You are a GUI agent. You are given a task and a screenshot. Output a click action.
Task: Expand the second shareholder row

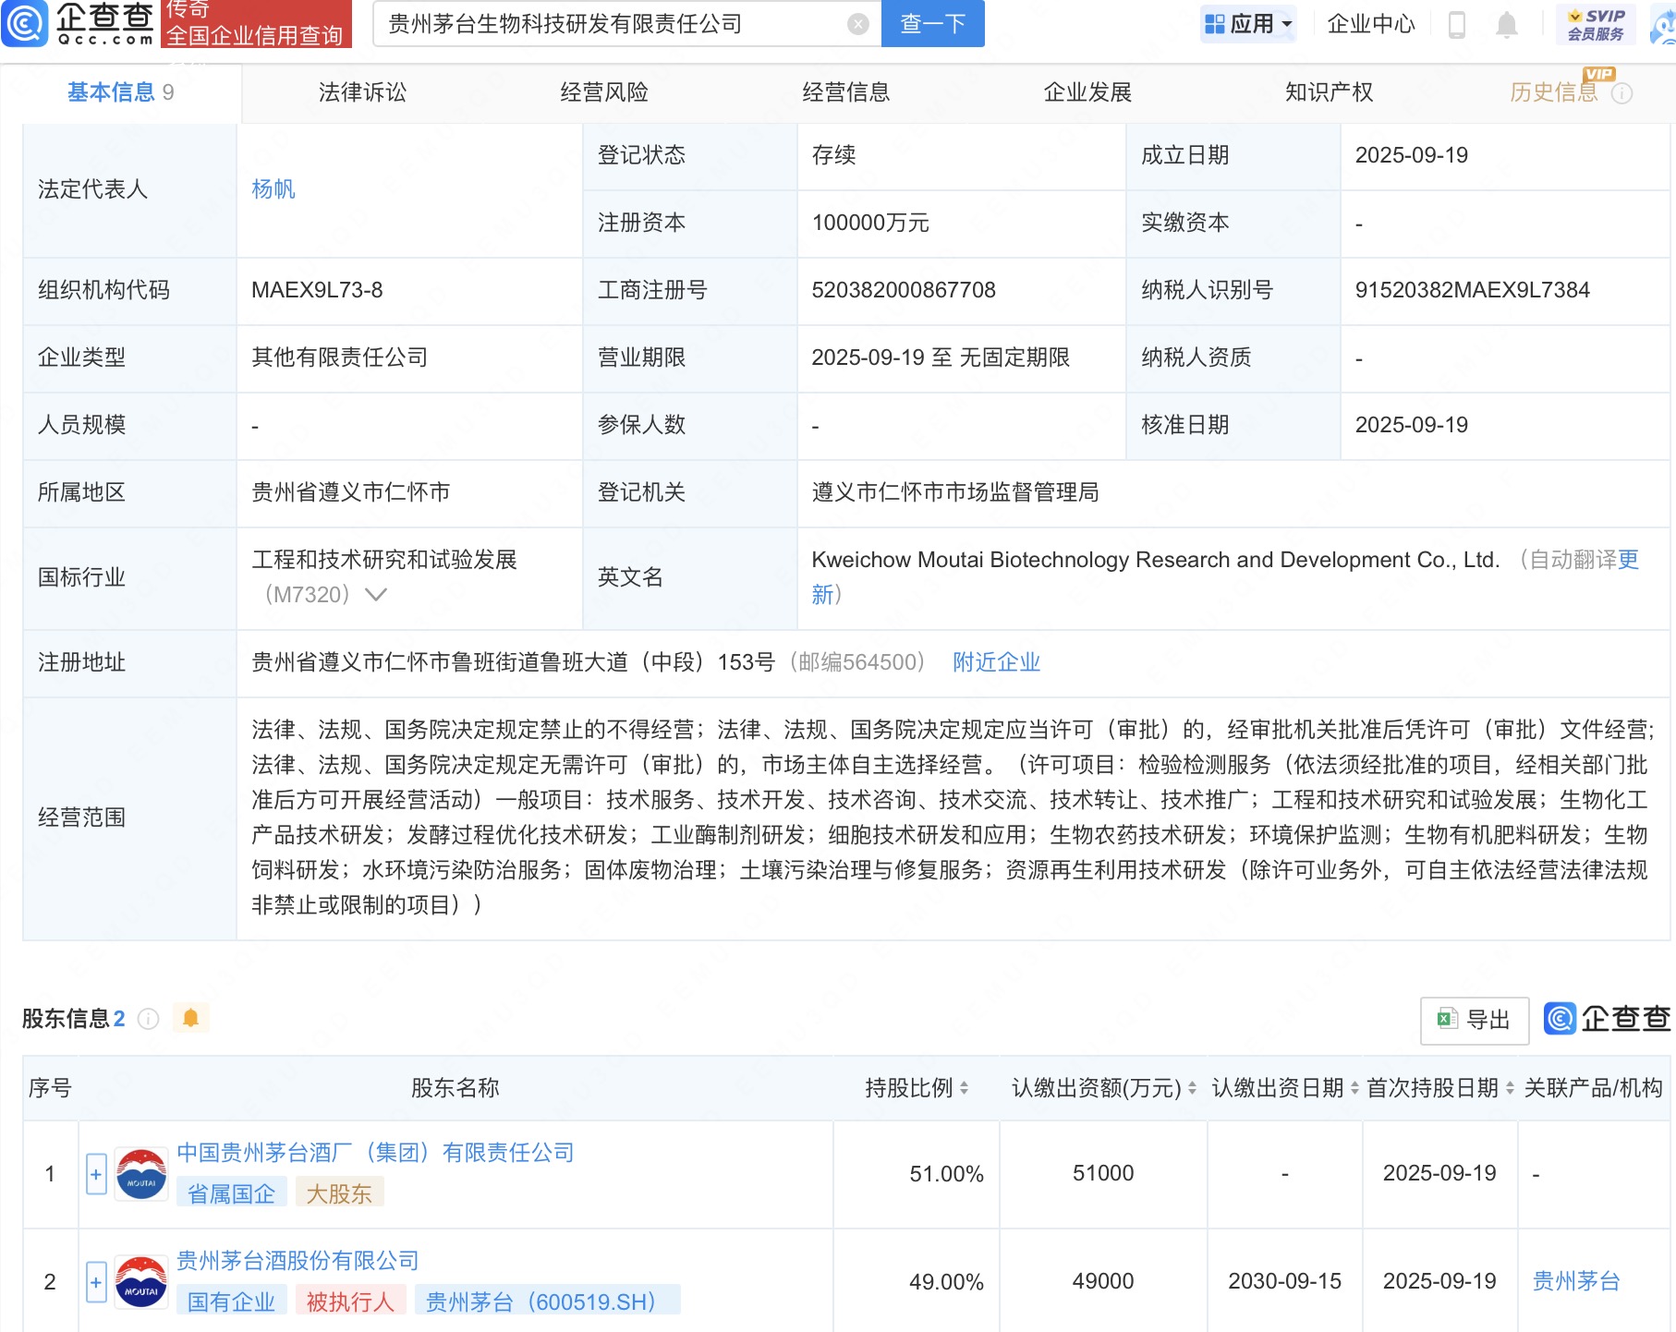[x=96, y=1282]
